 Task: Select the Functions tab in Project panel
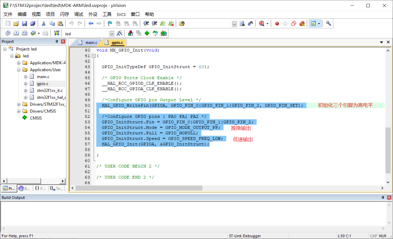40,188
